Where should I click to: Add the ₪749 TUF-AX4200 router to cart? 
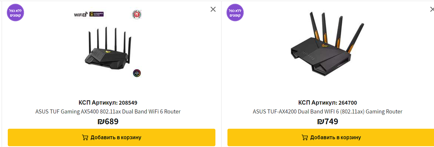tap(331, 137)
